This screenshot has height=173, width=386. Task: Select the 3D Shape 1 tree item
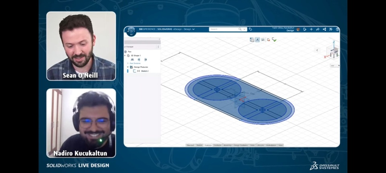click(136, 55)
